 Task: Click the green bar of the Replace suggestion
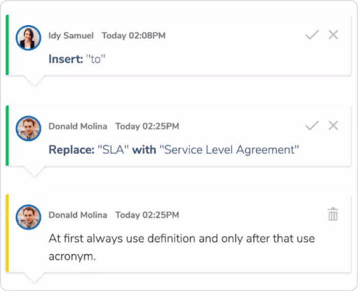[7, 136]
